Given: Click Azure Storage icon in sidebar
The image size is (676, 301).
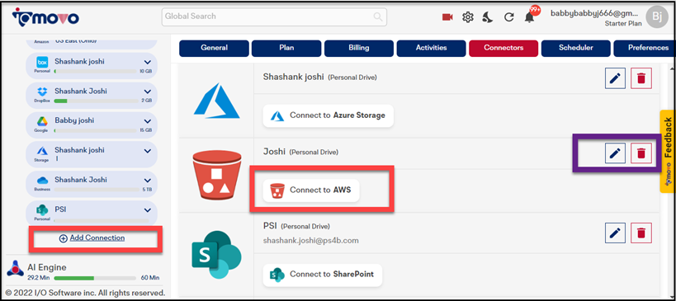Looking at the screenshot, I should (42, 151).
